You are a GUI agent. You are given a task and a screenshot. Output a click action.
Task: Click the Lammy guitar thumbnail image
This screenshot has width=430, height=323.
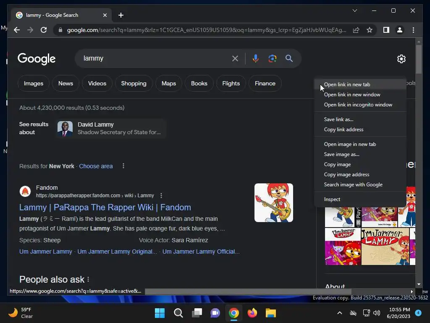pyautogui.click(x=274, y=203)
